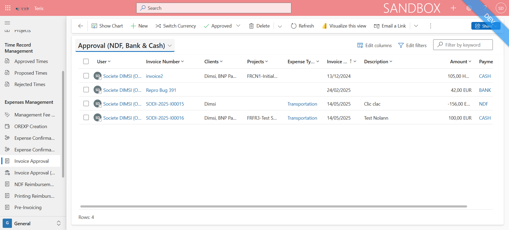
Task: Open the SODI-2025-I00015 invoice link
Action: (x=165, y=104)
